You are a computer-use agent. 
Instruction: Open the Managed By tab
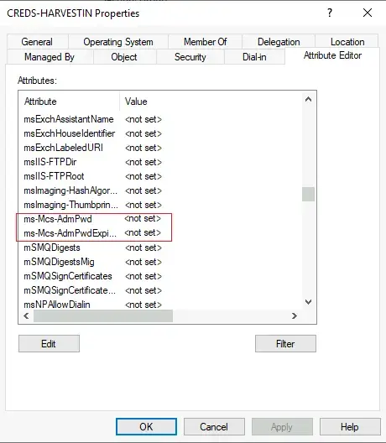click(50, 57)
